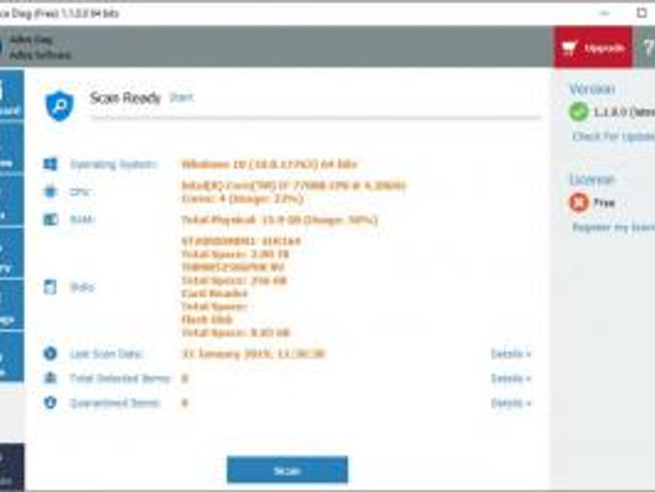Open Details for Quarantined Items

[511, 403]
